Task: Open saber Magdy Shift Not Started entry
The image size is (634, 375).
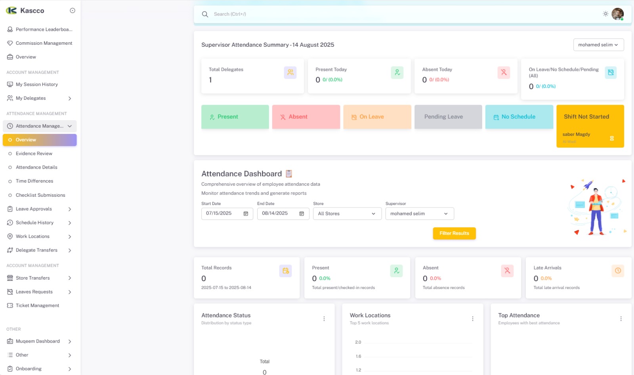Action: [x=590, y=137]
